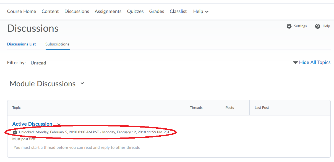Click the Last Post column header
This screenshot has height=162, width=334.
(262, 107)
